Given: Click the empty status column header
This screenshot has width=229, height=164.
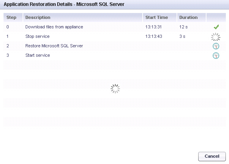Looking at the screenshot, I should tap(216, 17).
